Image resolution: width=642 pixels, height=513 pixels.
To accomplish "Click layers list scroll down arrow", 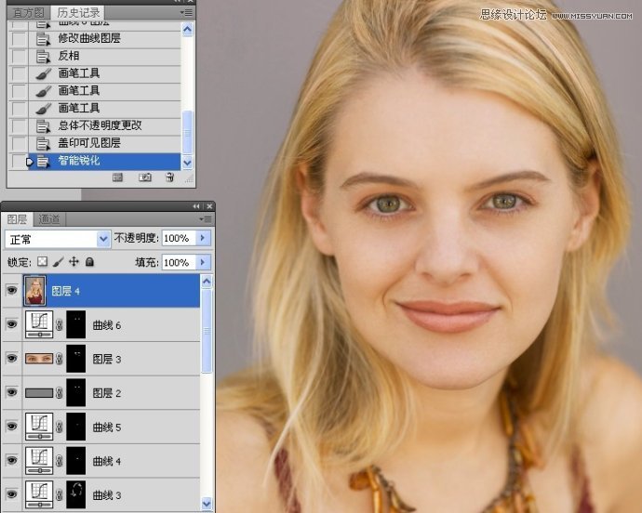I will [x=207, y=503].
